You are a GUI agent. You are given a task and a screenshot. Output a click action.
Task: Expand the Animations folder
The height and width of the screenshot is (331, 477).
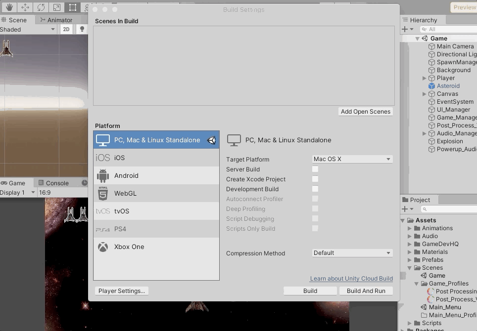[410, 228]
